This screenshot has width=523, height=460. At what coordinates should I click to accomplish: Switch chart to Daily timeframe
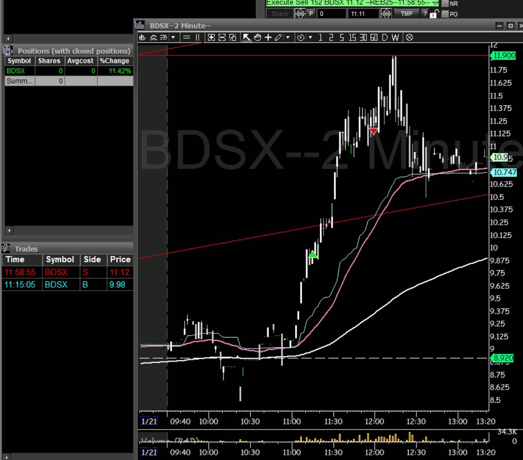[384, 37]
